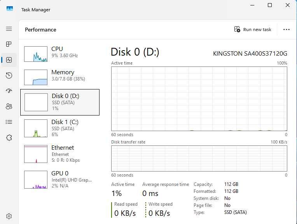Viewport: 297px width, 224px height.
Task: Click the 100 KB/s transfer rate scale label
Action: 279,142
